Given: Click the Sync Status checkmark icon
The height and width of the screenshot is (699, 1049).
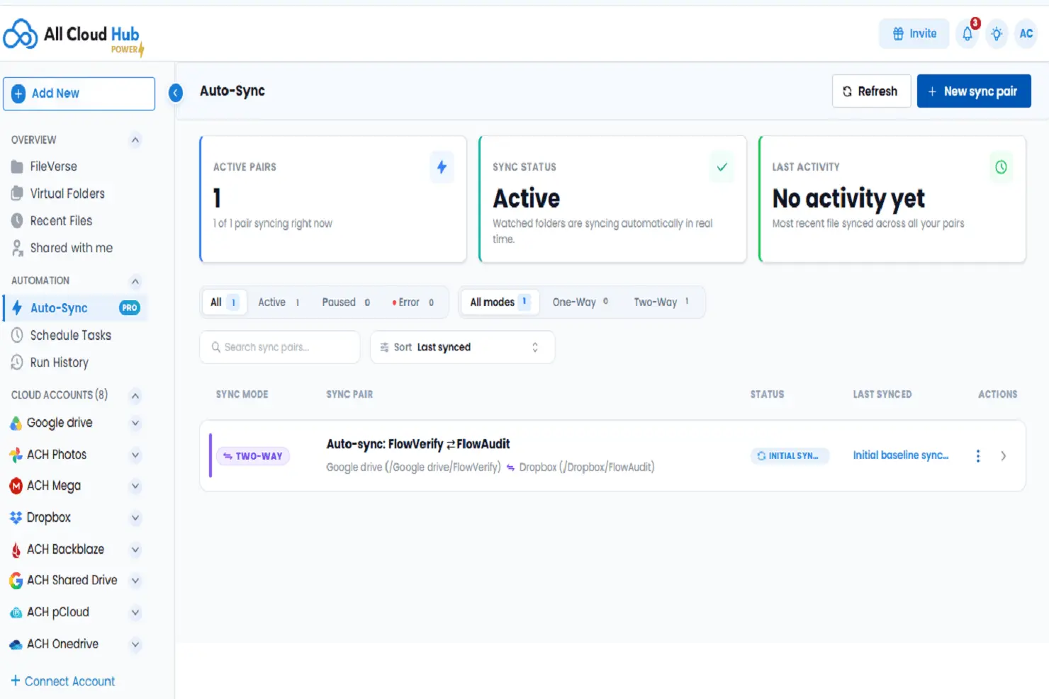Looking at the screenshot, I should [722, 167].
